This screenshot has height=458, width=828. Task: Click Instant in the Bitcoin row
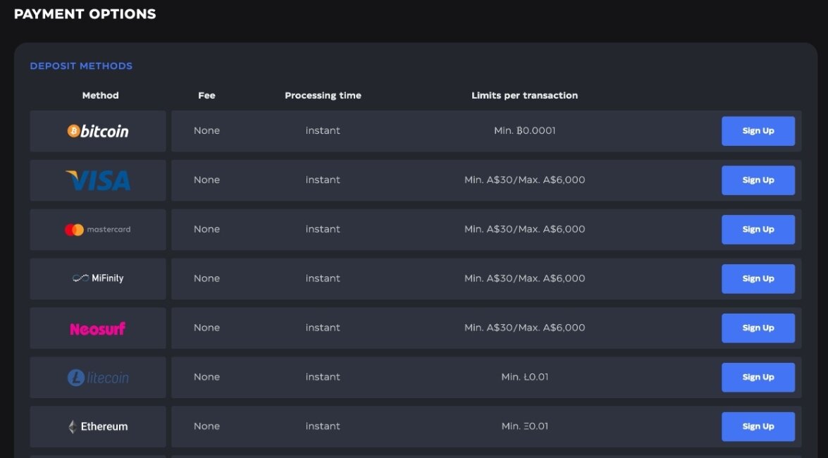(x=323, y=130)
